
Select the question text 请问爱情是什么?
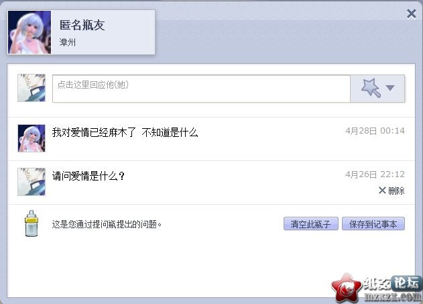point(88,176)
